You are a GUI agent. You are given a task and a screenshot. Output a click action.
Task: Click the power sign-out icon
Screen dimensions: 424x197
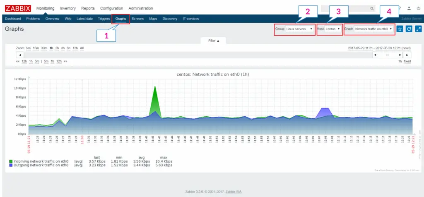(x=418, y=8)
